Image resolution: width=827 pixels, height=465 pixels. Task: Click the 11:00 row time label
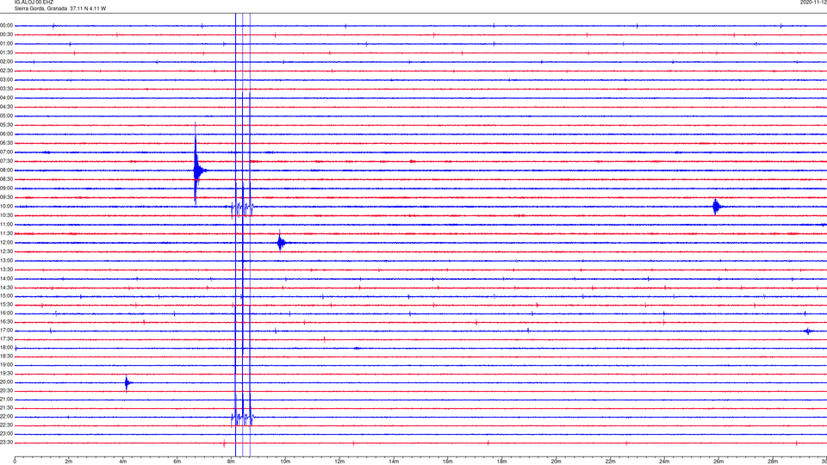6,224
